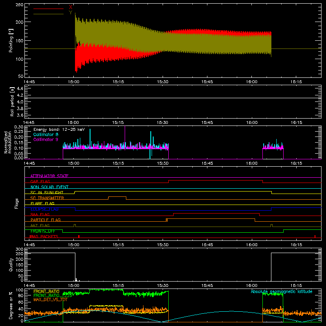Click the olive Y legend line
326x326 pixels.
[x=48, y=14]
